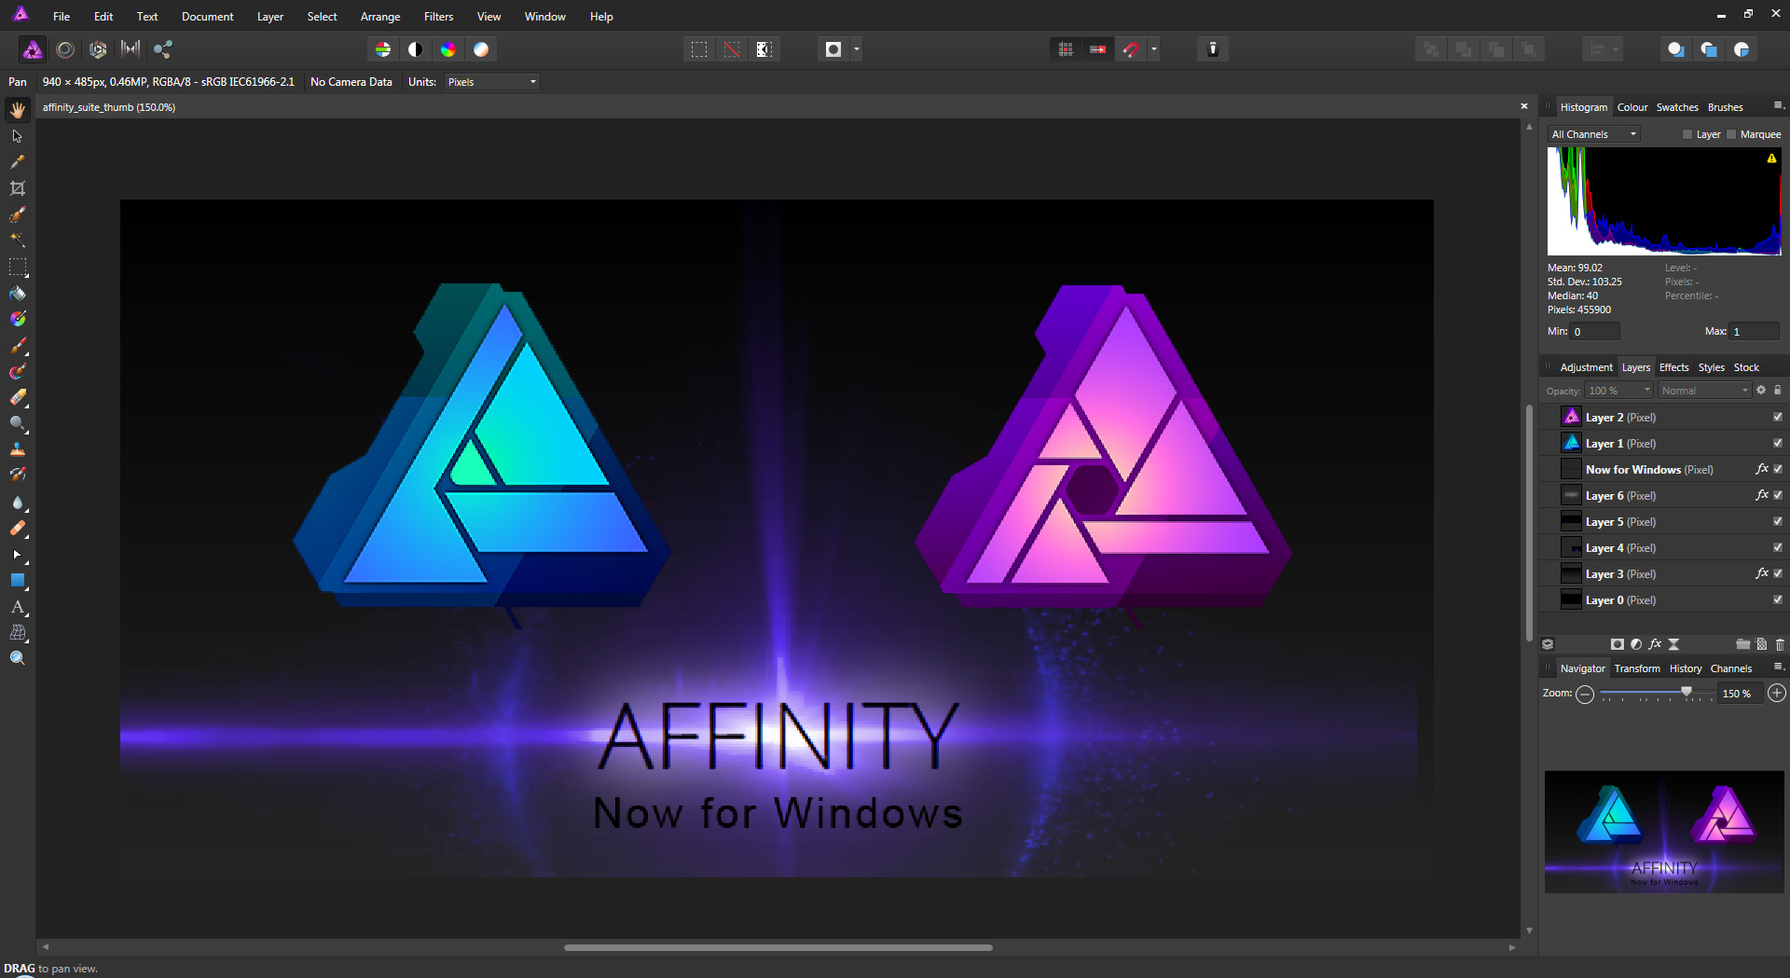This screenshot has width=1790, height=978.
Task: Select the Flood Fill bucket tool
Action: point(17,293)
